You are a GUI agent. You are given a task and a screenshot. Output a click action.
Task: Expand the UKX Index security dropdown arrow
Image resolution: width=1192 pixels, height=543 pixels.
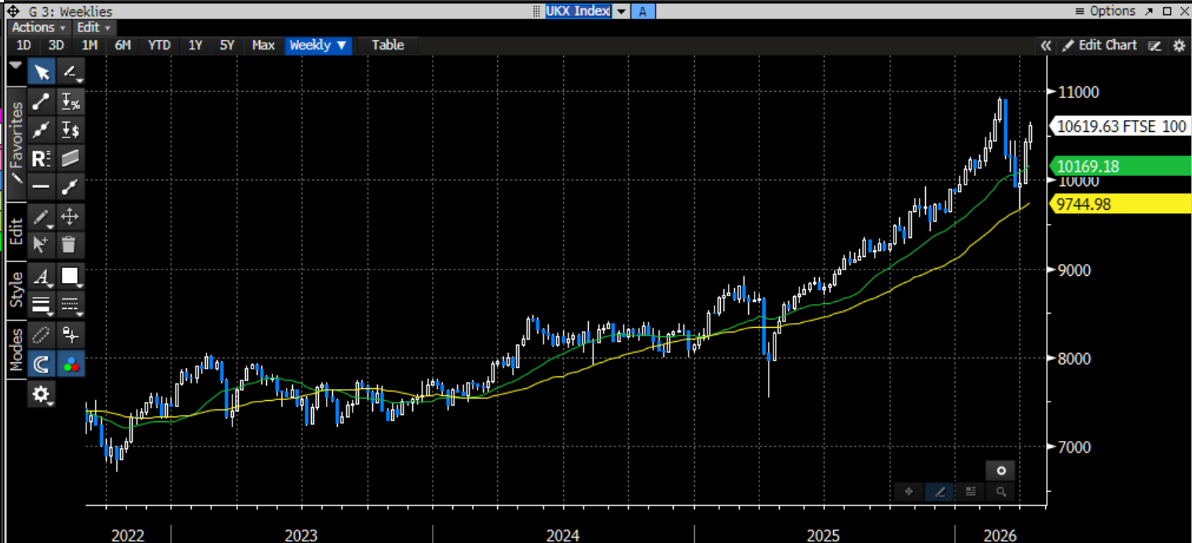point(620,11)
